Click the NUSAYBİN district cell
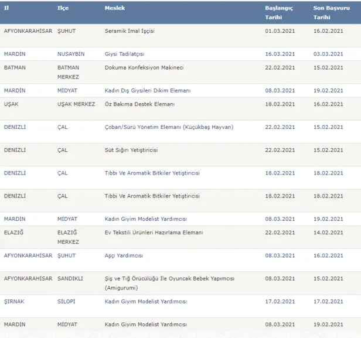Viewport: 361px width, 338px height. click(x=71, y=54)
